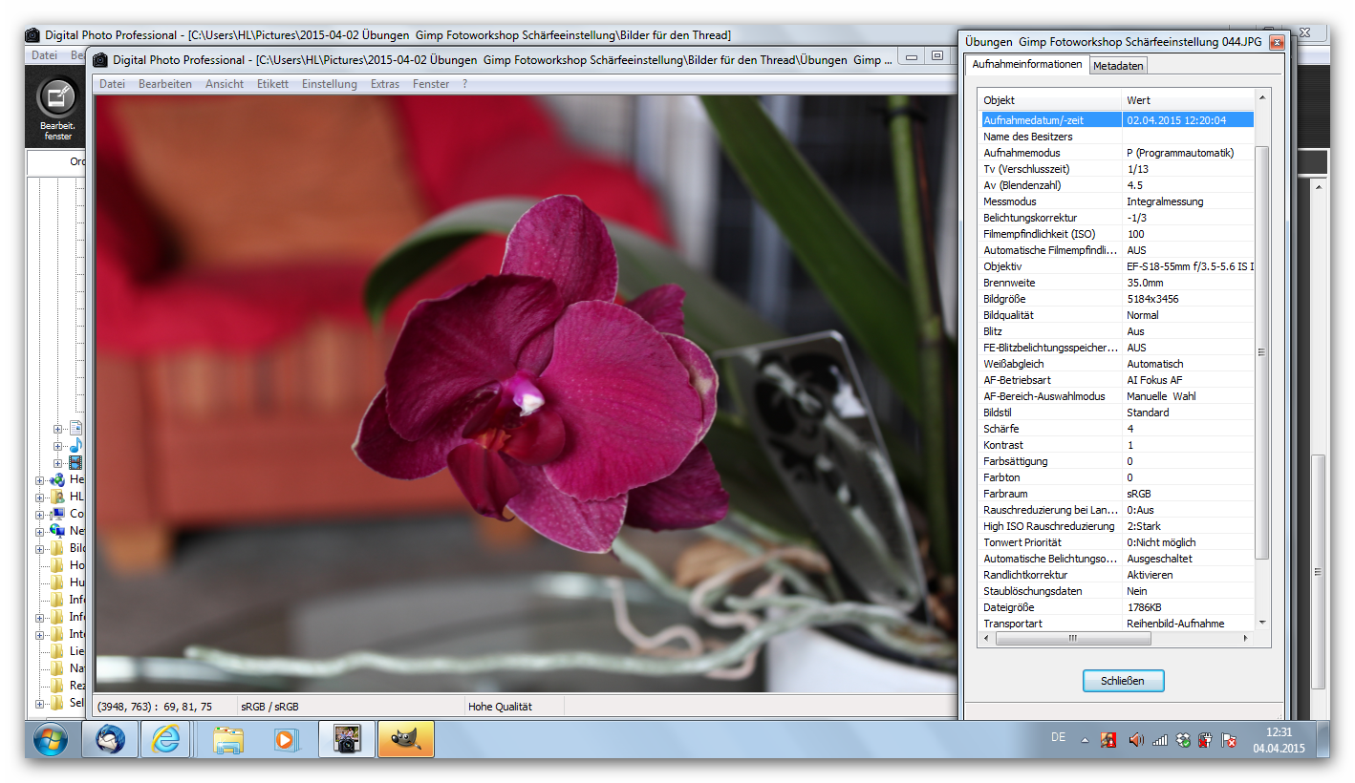Expand the 'HL' user tree node

[40, 497]
